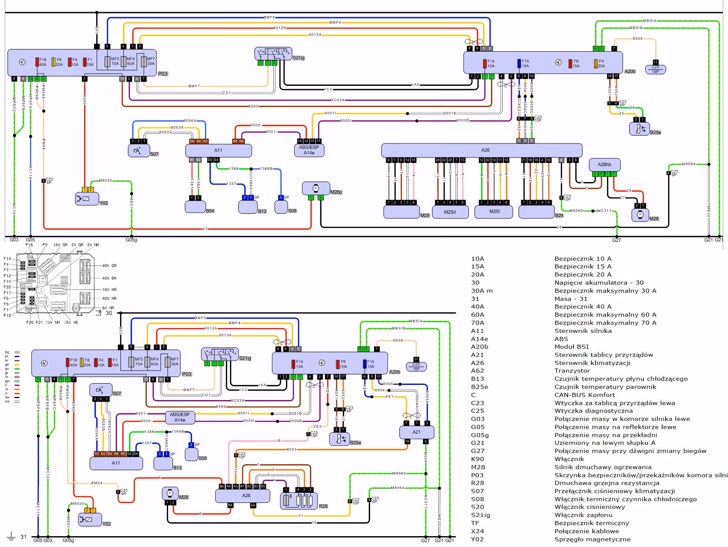Image resolution: width=728 pixels, height=547 pixels.
Task: Click the 'Sprzęgło magnetyczne' legend entry
Action: [592, 539]
